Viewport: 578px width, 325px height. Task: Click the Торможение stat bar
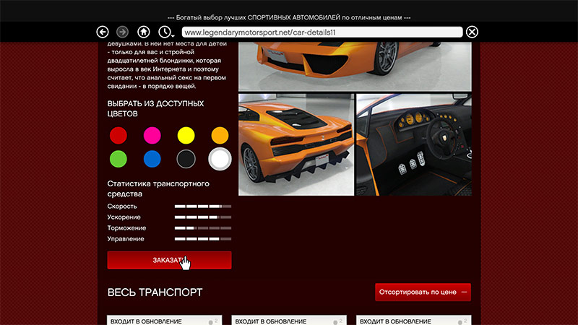pos(203,228)
